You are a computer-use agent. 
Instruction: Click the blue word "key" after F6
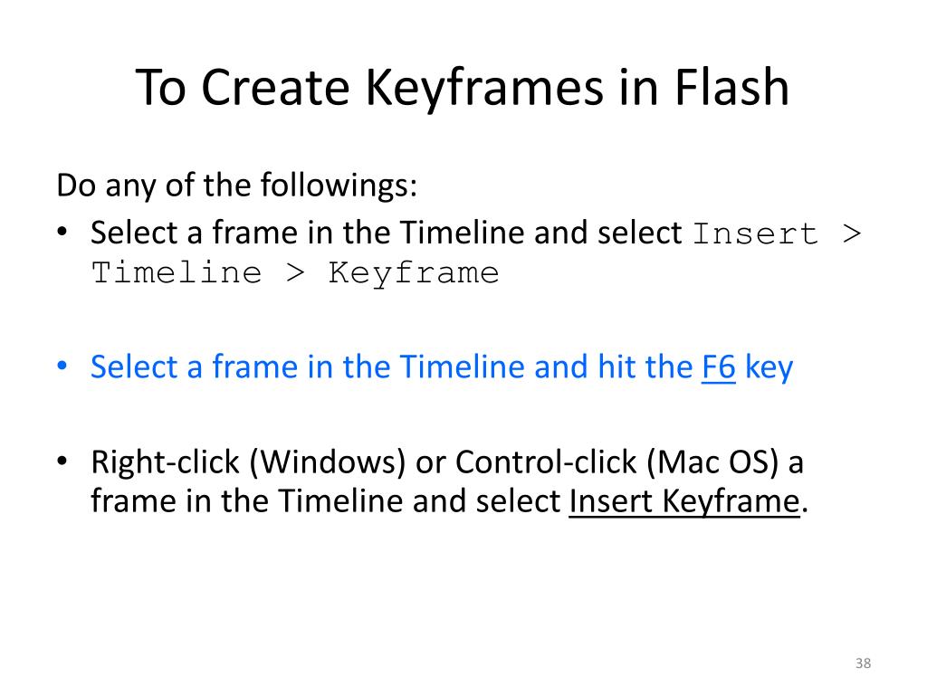[x=769, y=367]
